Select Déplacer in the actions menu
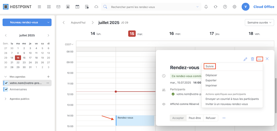 211,75
